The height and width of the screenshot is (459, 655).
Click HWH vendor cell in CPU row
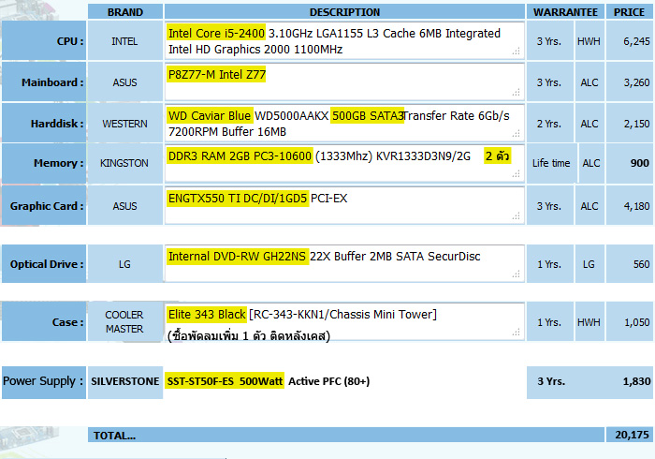pyautogui.click(x=589, y=41)
